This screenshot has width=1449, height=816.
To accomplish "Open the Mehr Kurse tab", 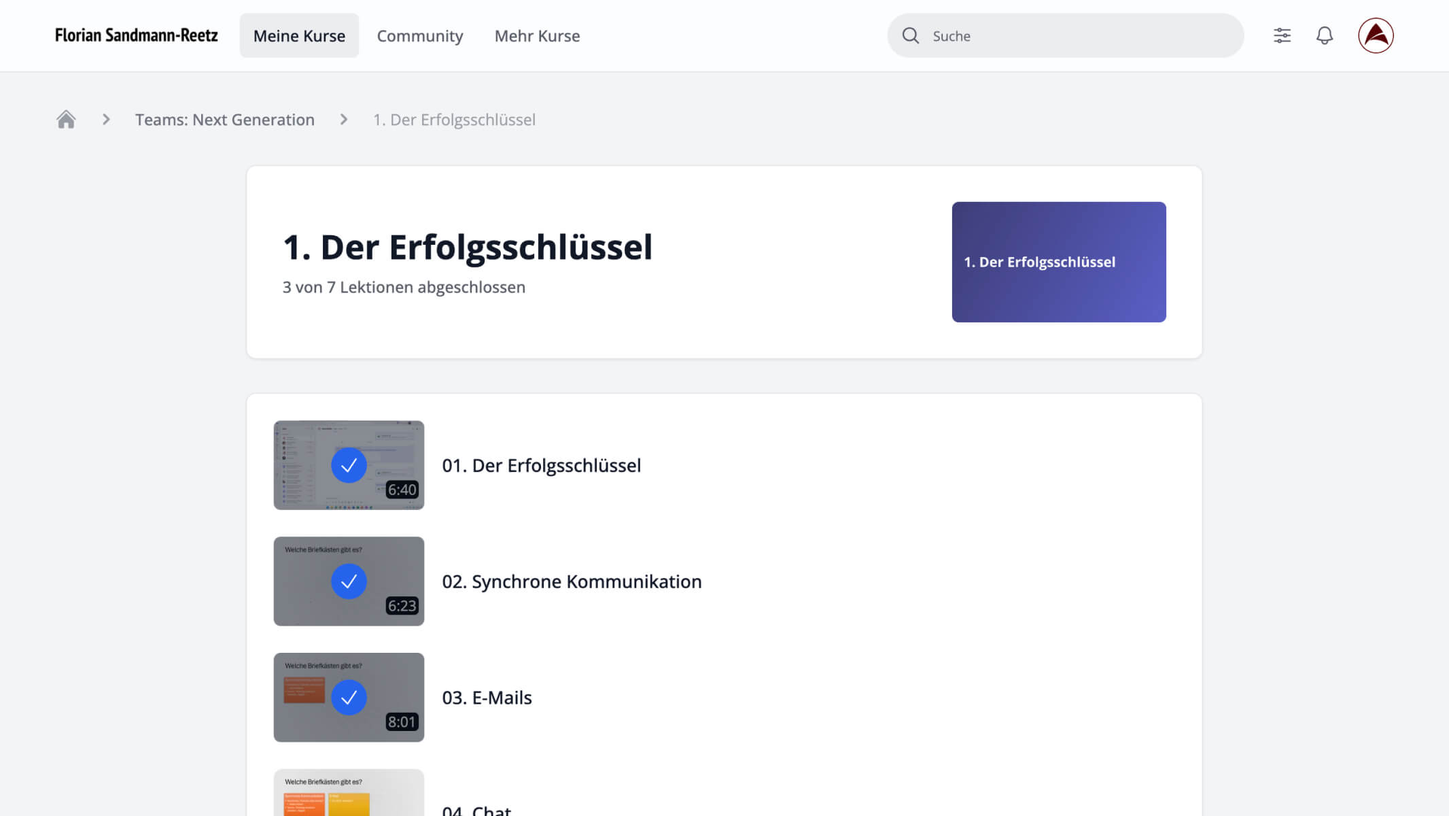I will [x=537, y=35].
